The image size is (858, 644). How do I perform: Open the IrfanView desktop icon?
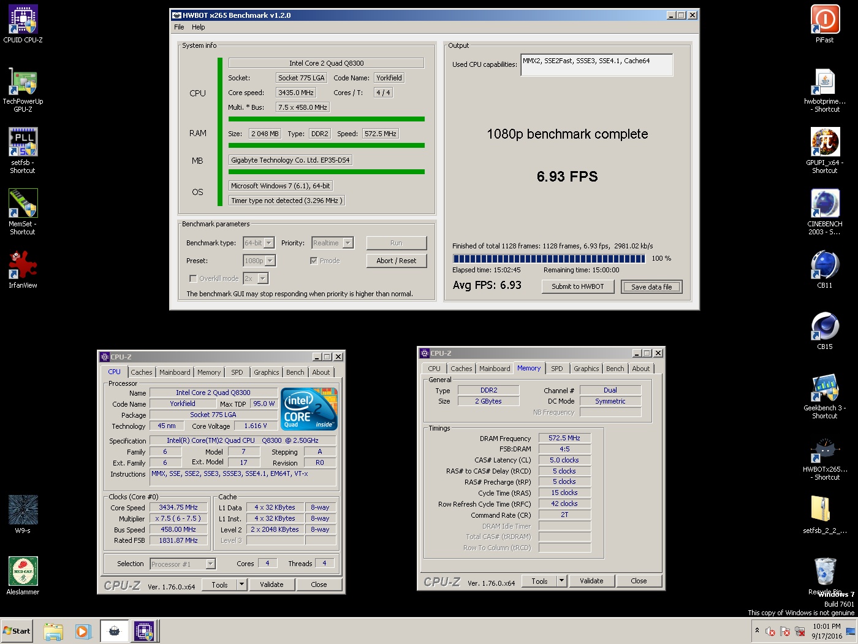point(23,269)
